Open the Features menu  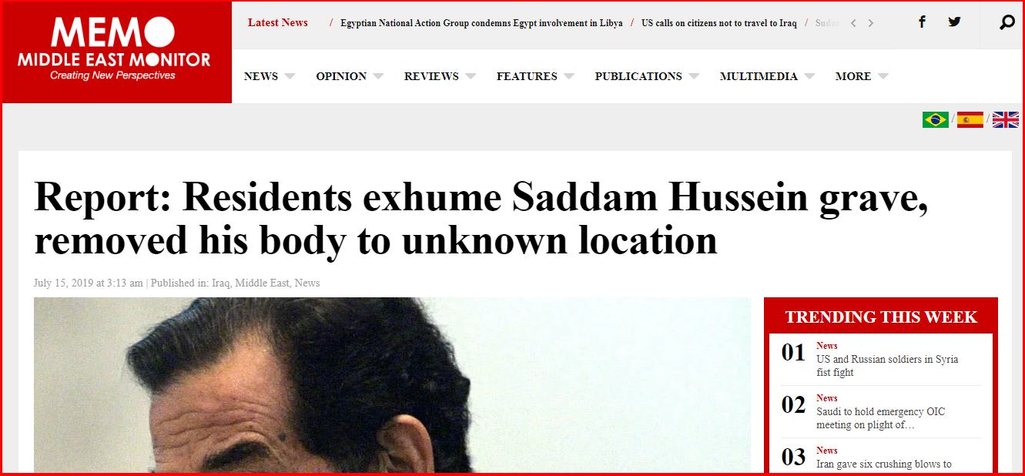pos(535,76)
